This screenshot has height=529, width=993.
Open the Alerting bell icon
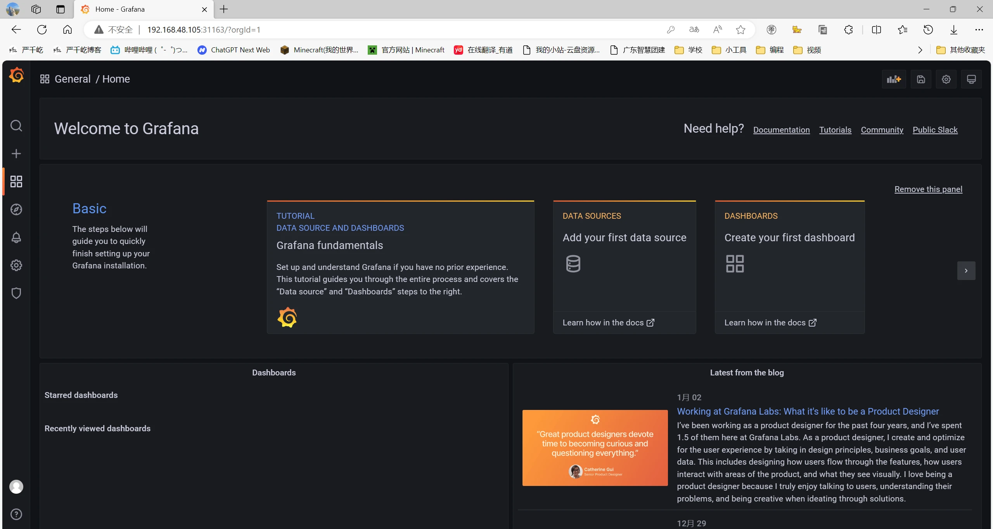click(x=16, y=237)
